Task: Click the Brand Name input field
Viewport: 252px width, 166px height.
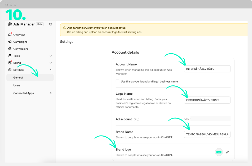Action: (x=207, y=134)
